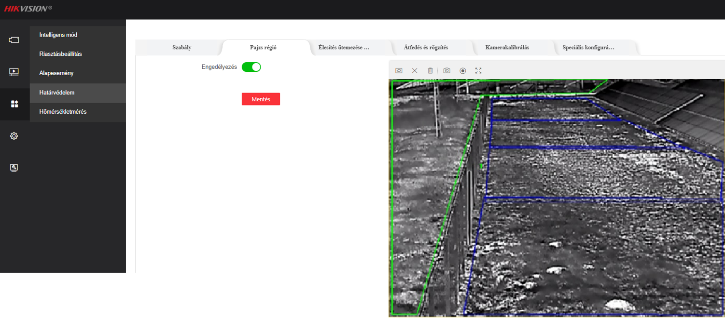The height and width of the screenshot is (318, 725).
Task: Select the Pajzs régió tab
Action: click(x=263, y=48)
